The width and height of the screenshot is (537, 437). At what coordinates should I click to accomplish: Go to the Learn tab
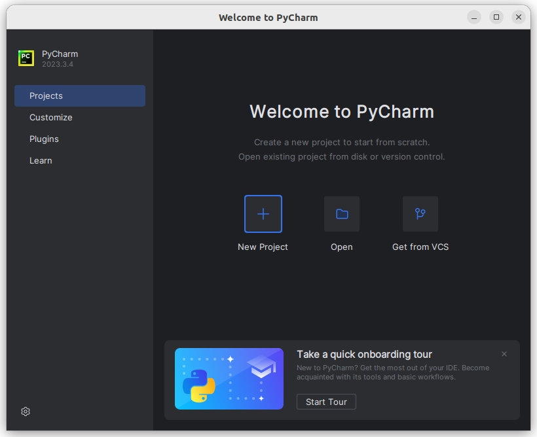tap(41, 161)
